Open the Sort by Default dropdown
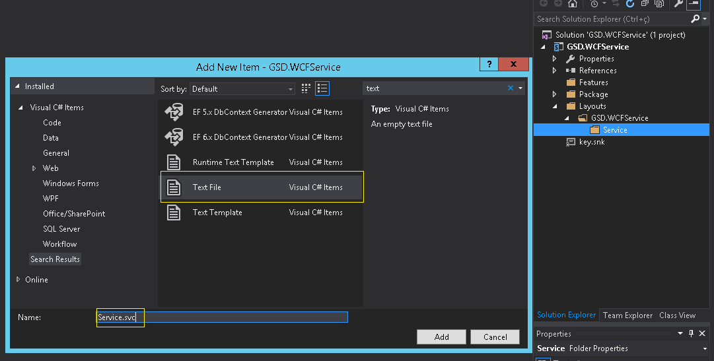The height and width of the screenshot is (361, 714). point(243,89)
